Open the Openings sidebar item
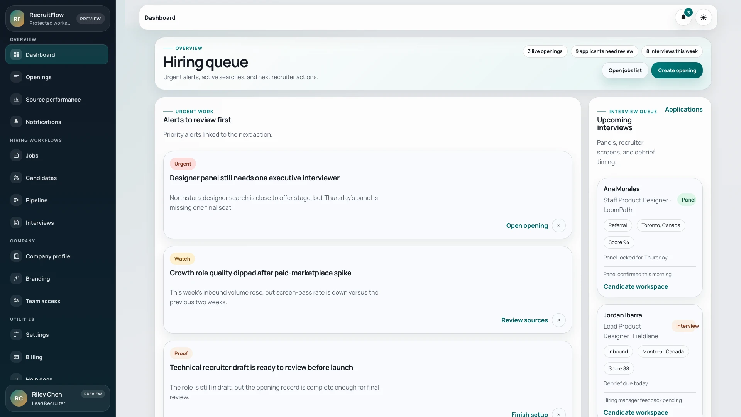The width and height of the screenshot is (741, 417). [x=57, y=77]
